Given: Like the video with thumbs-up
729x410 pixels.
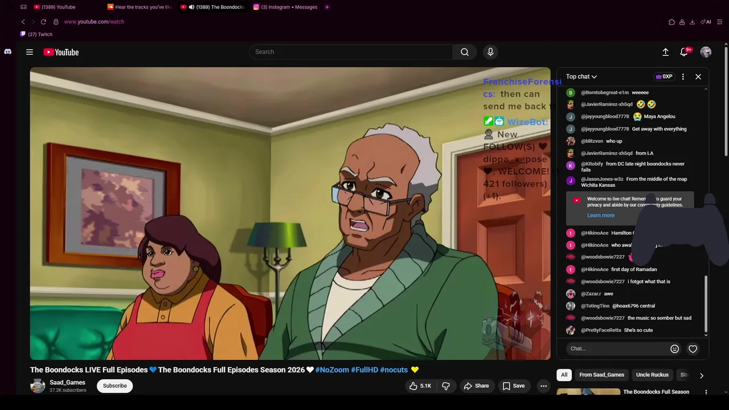Looking at the screenshot, I should tap(420, 386).
